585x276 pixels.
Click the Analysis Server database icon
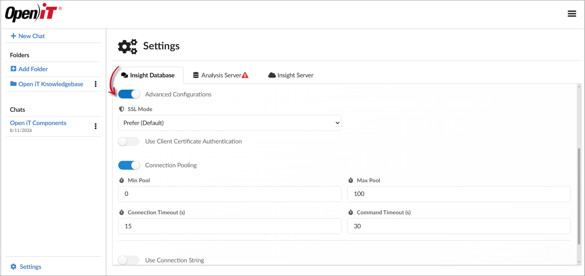coord(196,75)
